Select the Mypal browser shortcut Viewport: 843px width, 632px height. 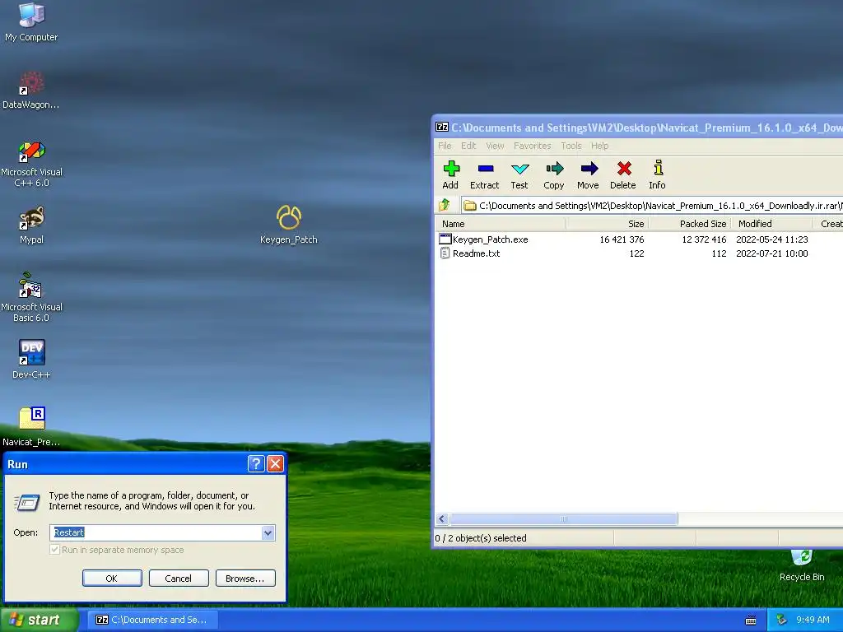click(x=31, y=225)
